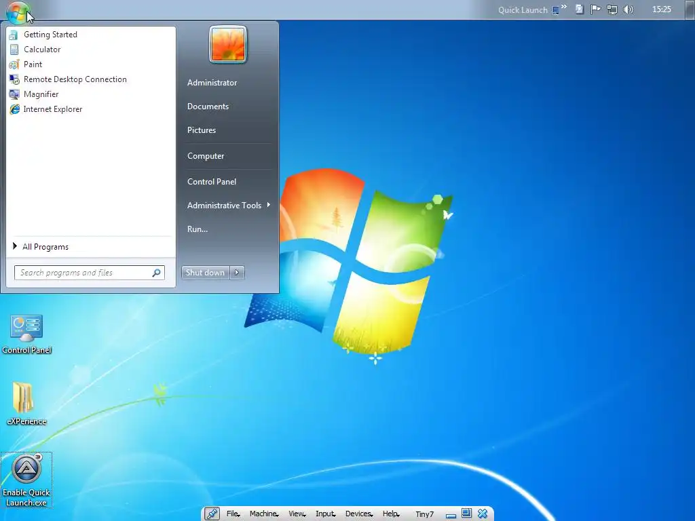695x521 pixels.
Task: Open Paint from the Start menu
Action: click(91, 64)
